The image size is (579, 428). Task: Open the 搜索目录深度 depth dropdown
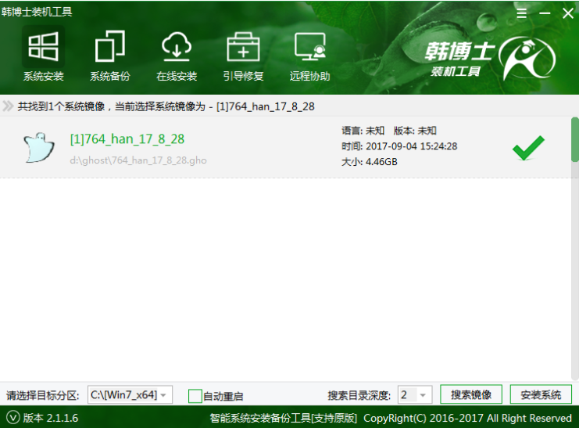coord(414,395)
